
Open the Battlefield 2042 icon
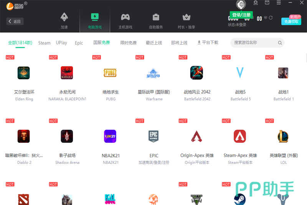tap(196, 73)
